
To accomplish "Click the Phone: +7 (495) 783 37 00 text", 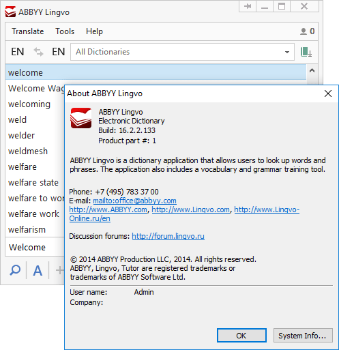I will pyautogui.click(x=114, y=192).
